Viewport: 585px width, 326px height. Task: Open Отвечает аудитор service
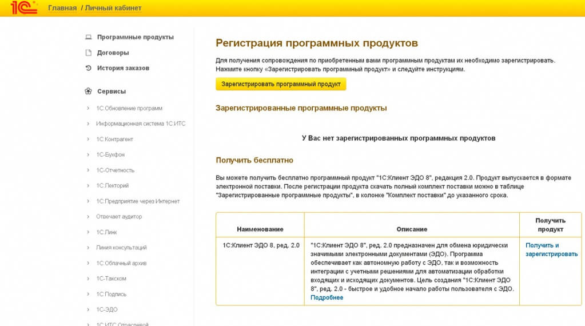coord(119,216)
